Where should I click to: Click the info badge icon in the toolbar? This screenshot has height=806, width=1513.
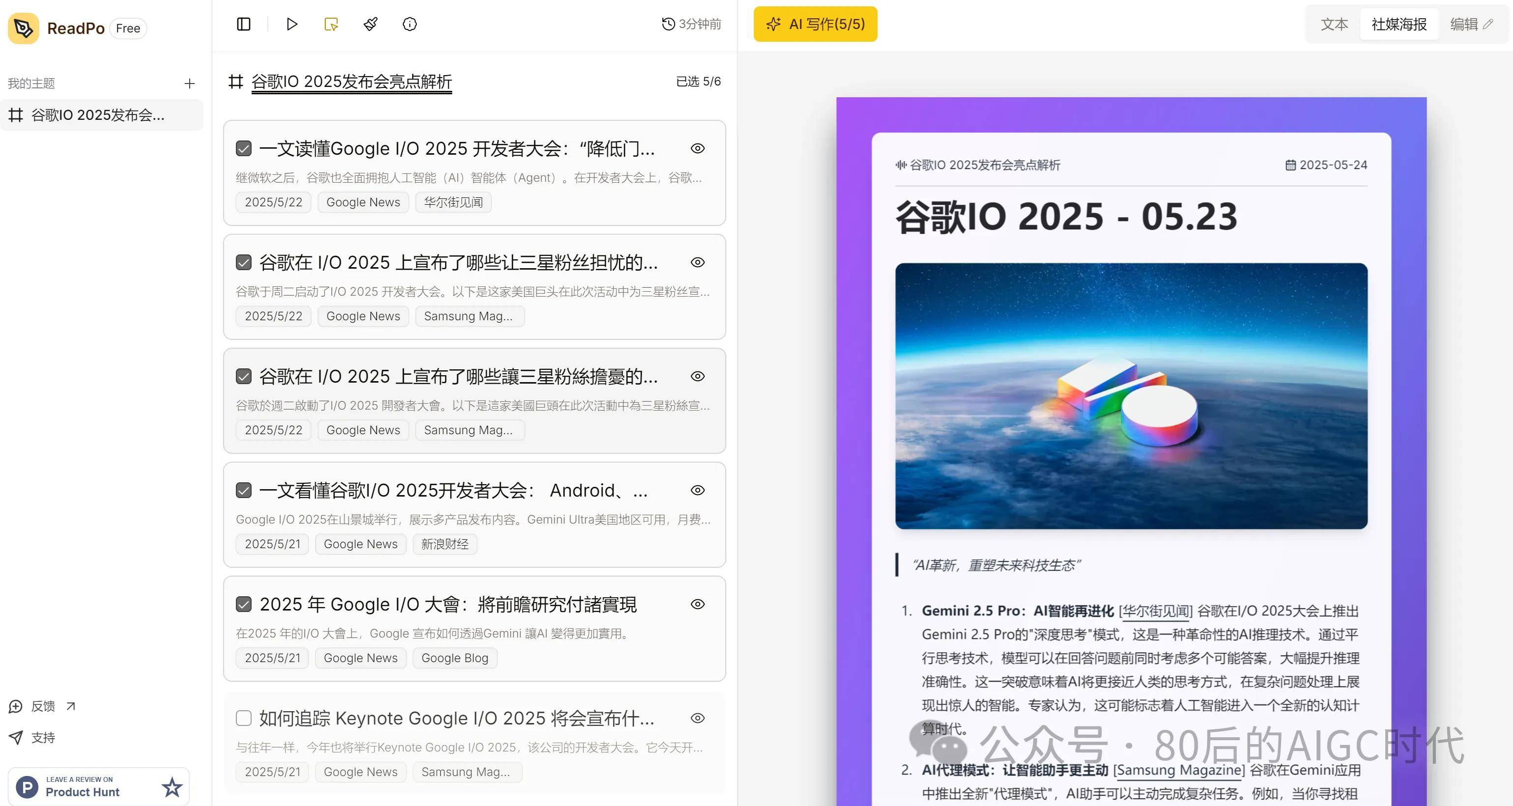coord(409,24)
